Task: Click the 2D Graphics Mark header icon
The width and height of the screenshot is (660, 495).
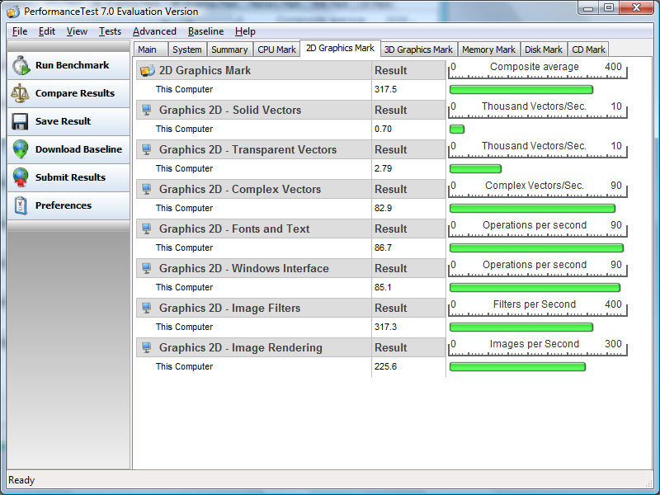Action: [x=148, y=70]
